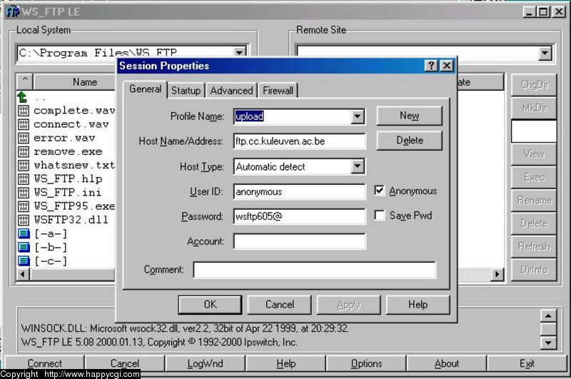This screenshot has height=379, width=571.
Task: Click the log window scroll down arrow
Action: coord(548,343)
